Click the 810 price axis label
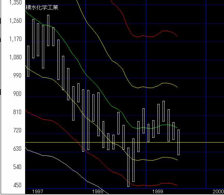This screenshot has height=195, width=224. tap(17, 112)
